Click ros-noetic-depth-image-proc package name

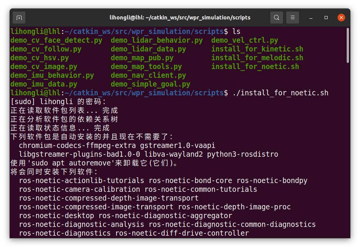click(x=234, y=207)
